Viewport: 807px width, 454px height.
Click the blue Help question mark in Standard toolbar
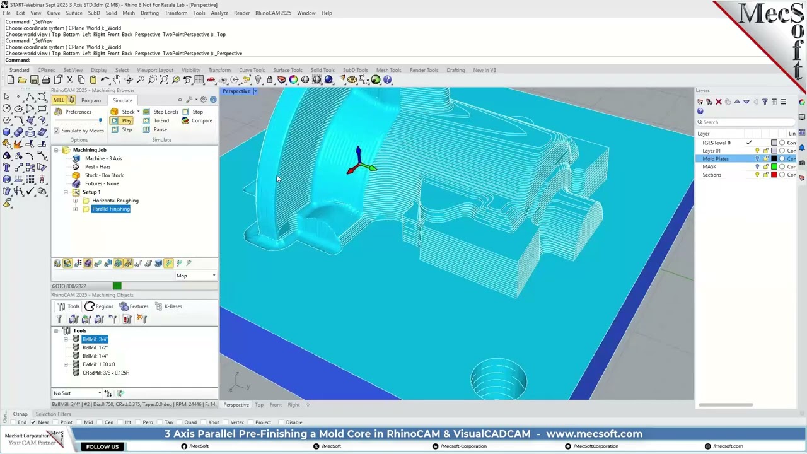pos(388,79)
